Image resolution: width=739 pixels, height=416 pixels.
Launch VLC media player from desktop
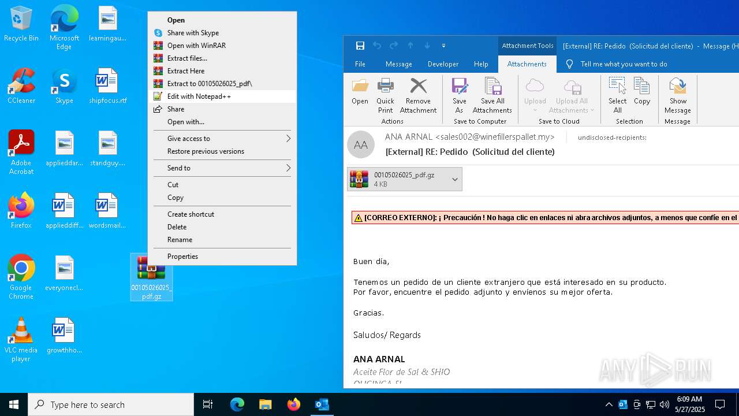click(21, 340)
